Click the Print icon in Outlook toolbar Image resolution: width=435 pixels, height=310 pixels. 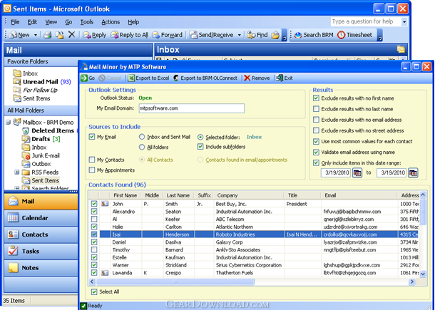tap(48, 35)
